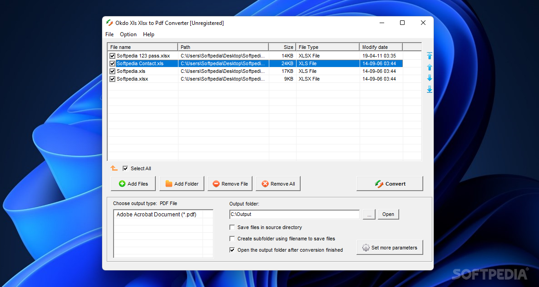Click the XLSX File type of Softpedia.xlsx row

click(327, 79)
